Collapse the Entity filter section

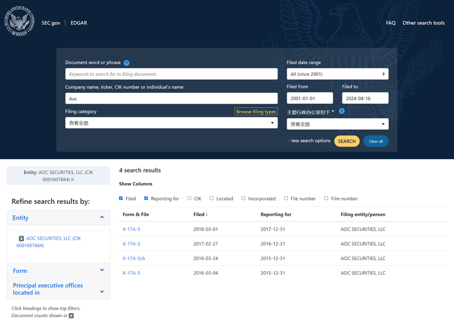58,217
